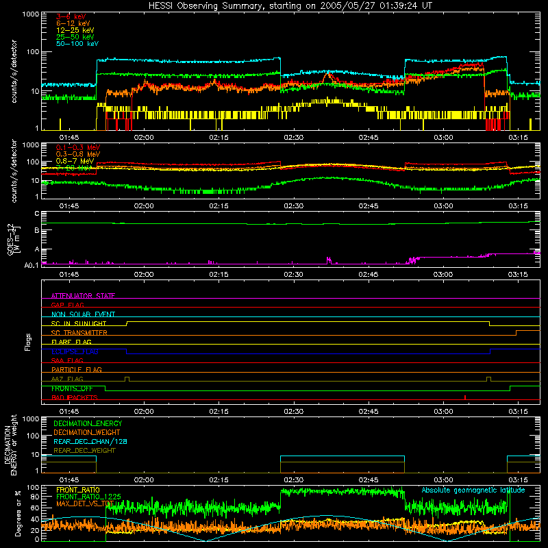Select the 3-6 keV legend label
The height and width of the screenshot is (548, 548).
pos(71,16)
